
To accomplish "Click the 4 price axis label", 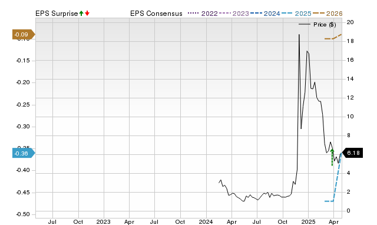I will [348, 173].
